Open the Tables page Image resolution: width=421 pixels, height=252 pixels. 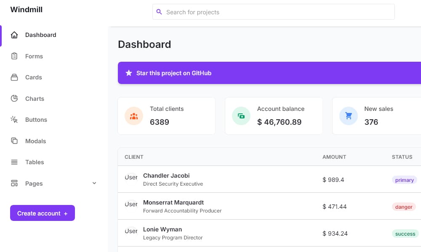(x=35, y=162)
